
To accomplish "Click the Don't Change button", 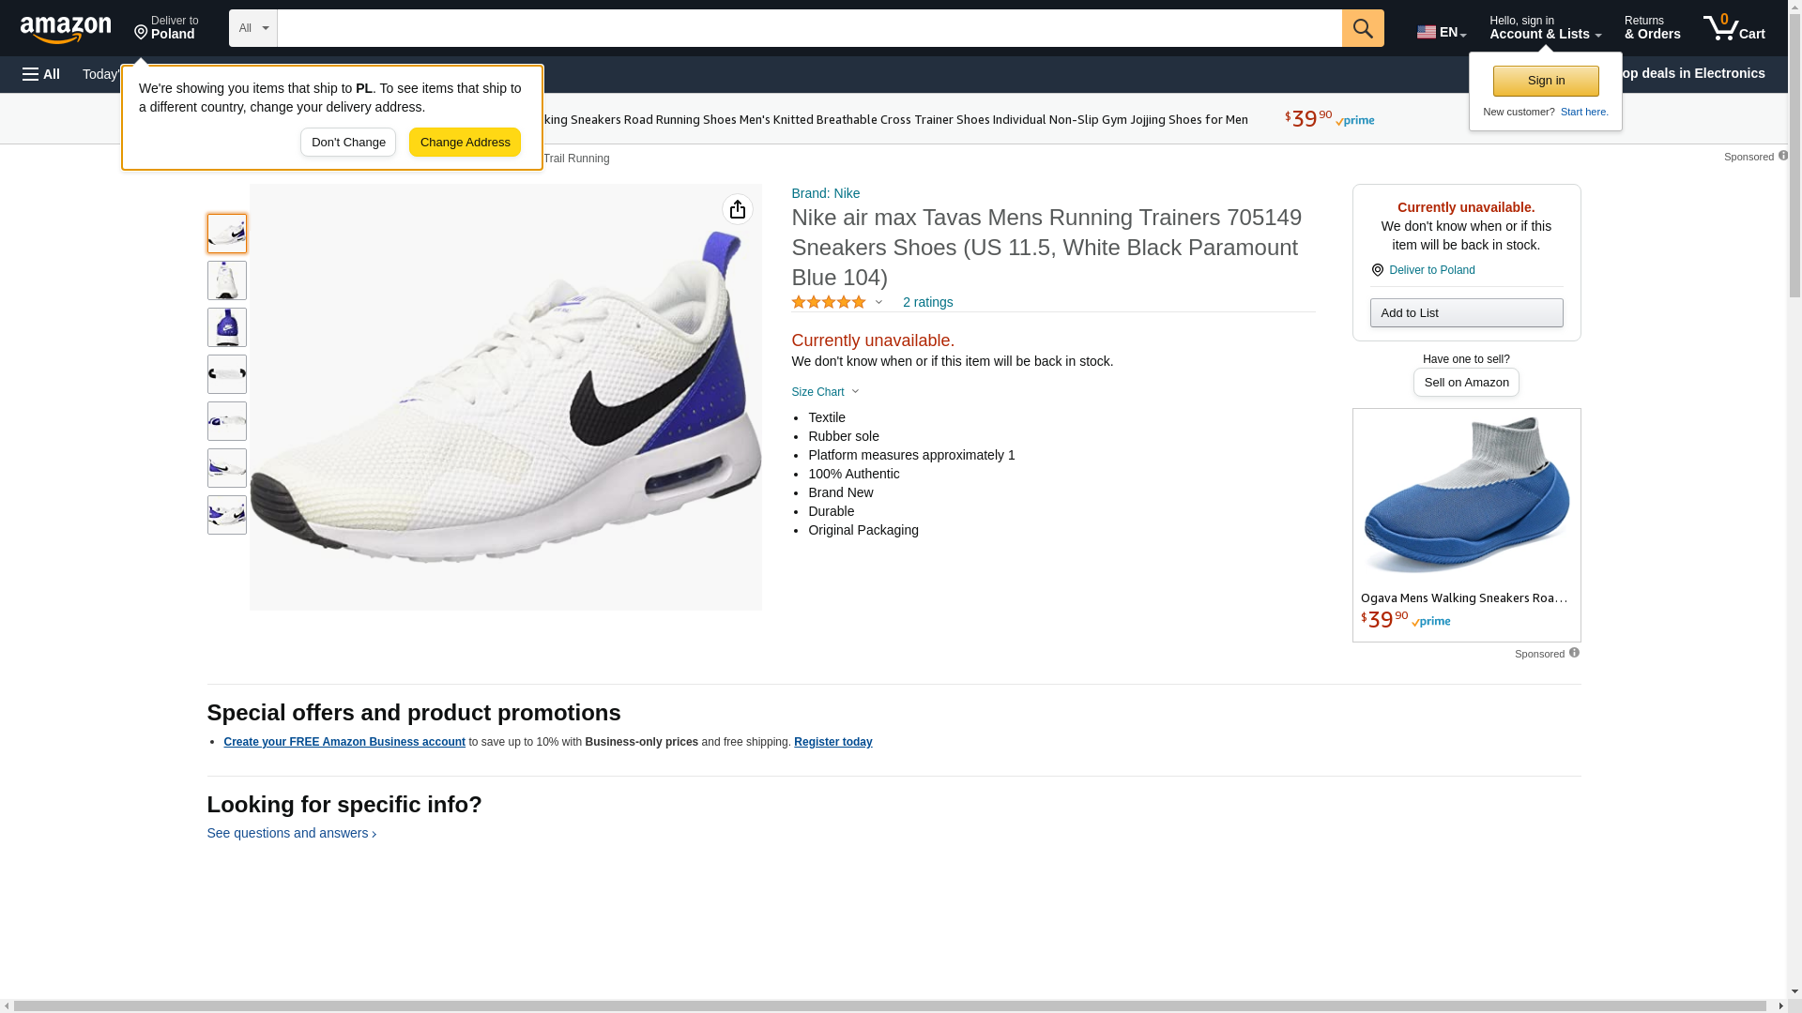I will click(348, 143).
